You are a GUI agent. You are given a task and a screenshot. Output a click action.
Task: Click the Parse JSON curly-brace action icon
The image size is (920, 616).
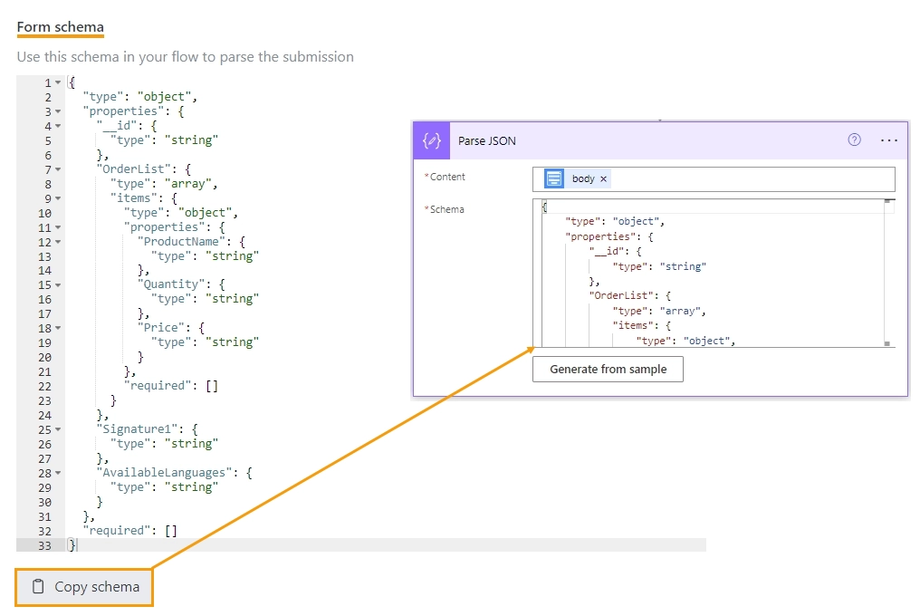point(432,140)
